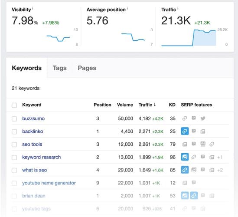This screenshot has height=217, width=238.
Task: Click highlighted image pack icon in brian dean row
Action: click(x=185, y=196)
